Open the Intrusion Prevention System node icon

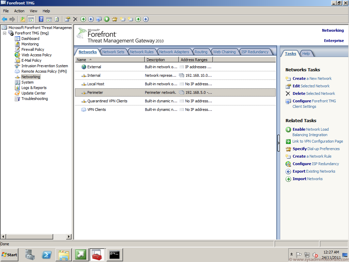(x=17, y=66)
